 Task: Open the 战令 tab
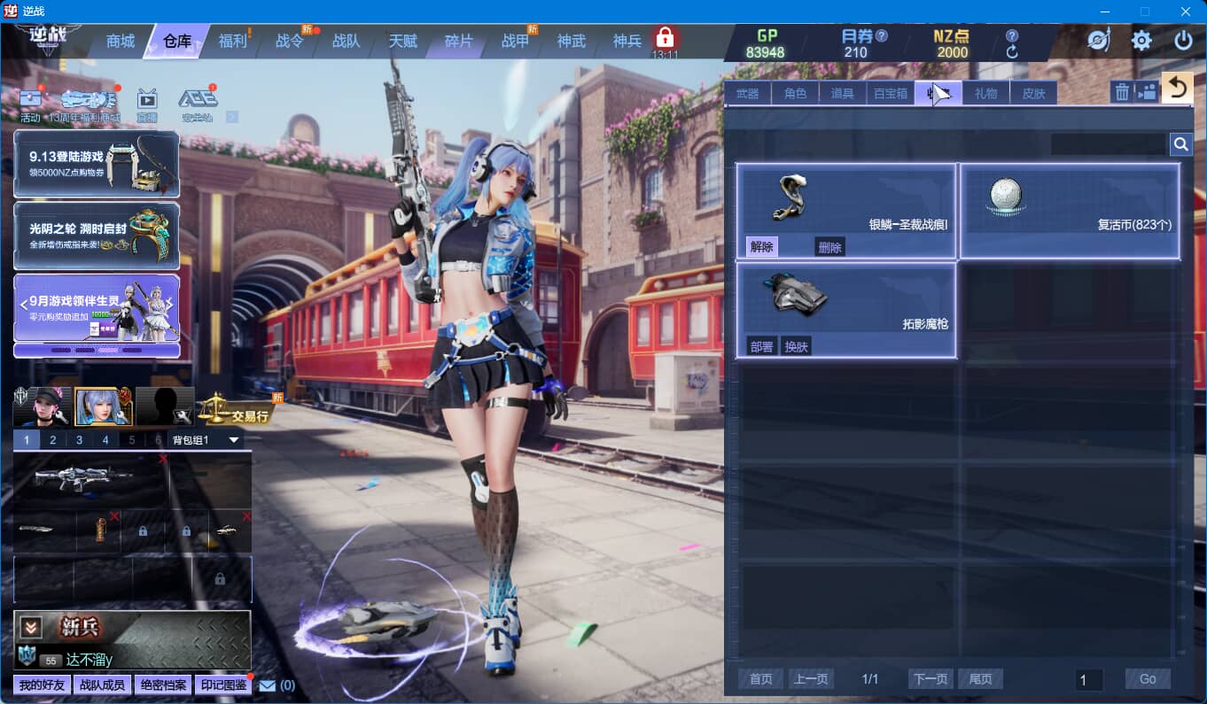[x=290, y=42]
